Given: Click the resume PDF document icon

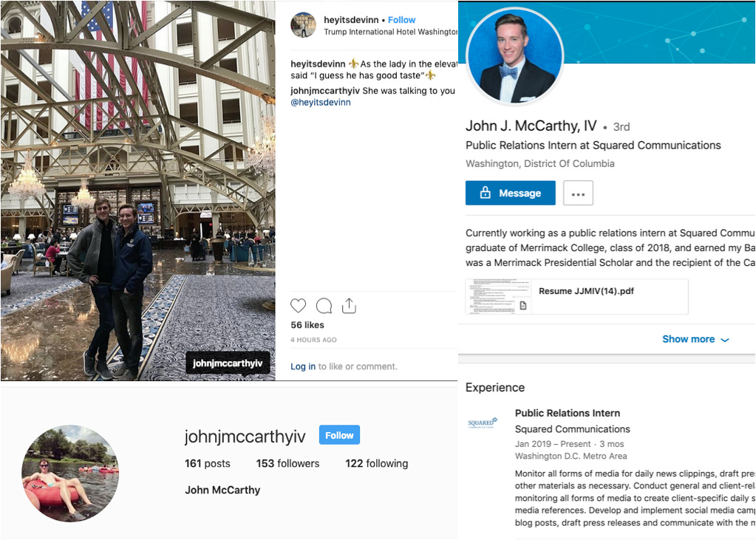Looking at the screenshot, I should (x=523, y=305).
